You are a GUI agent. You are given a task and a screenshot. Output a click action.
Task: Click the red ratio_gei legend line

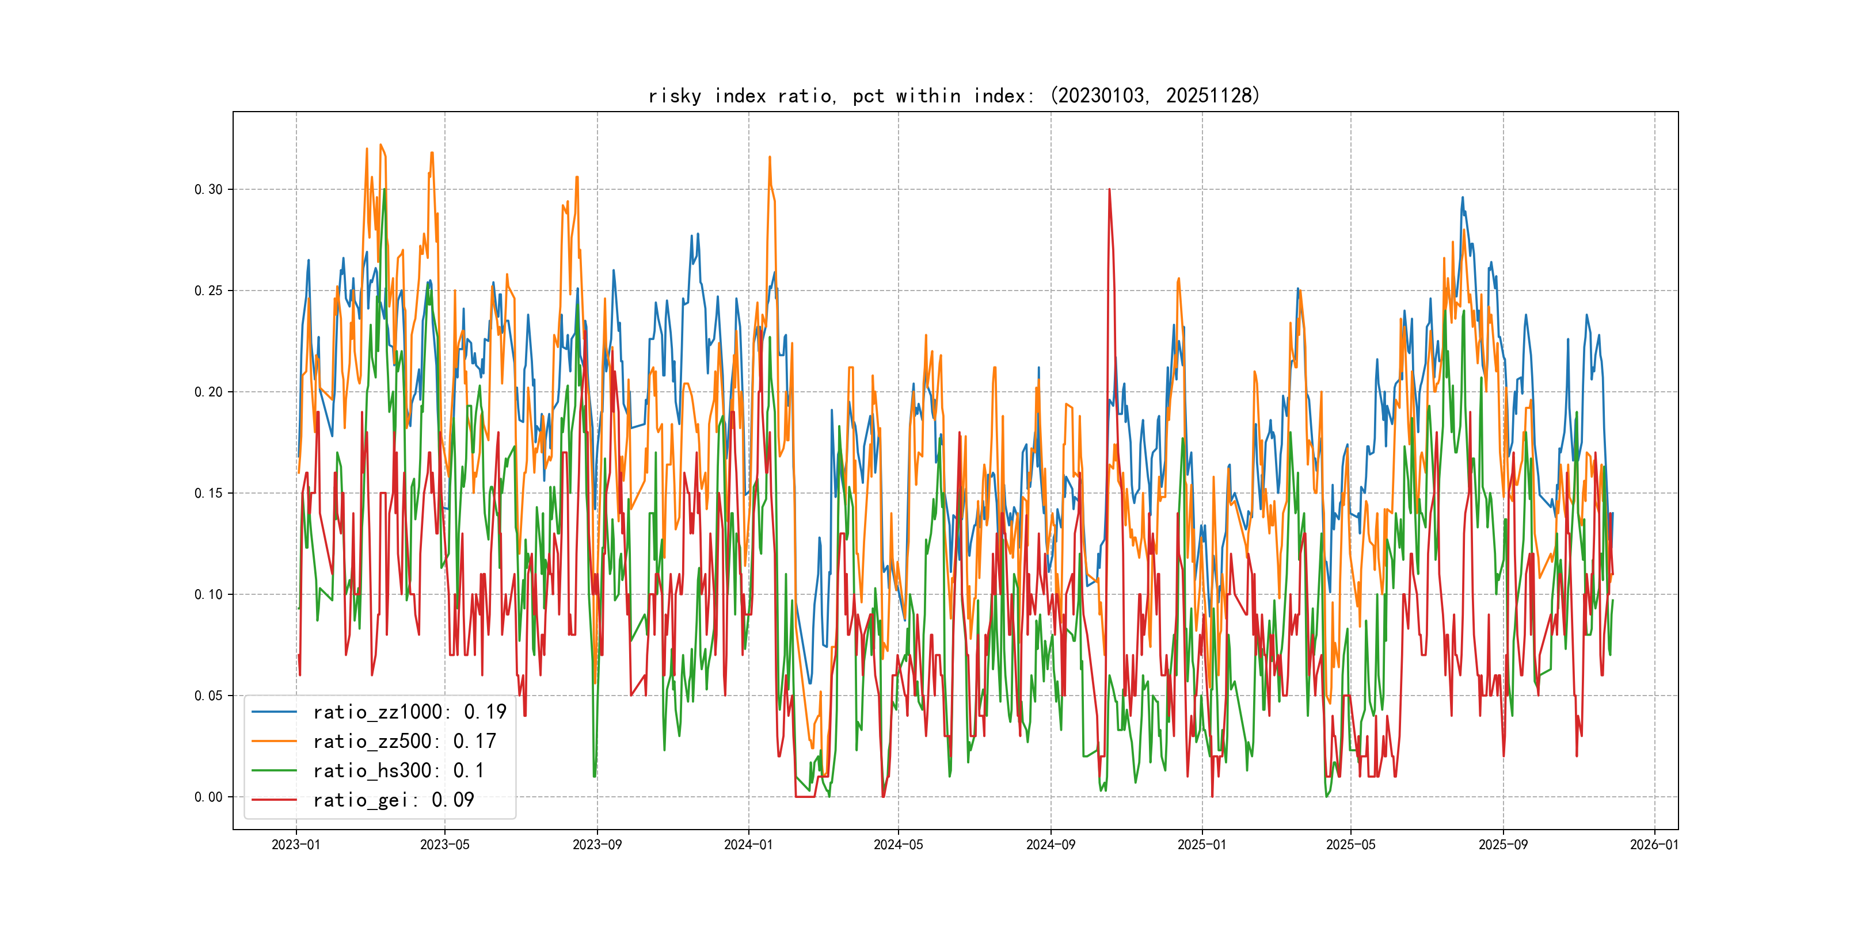coord(273,800)
